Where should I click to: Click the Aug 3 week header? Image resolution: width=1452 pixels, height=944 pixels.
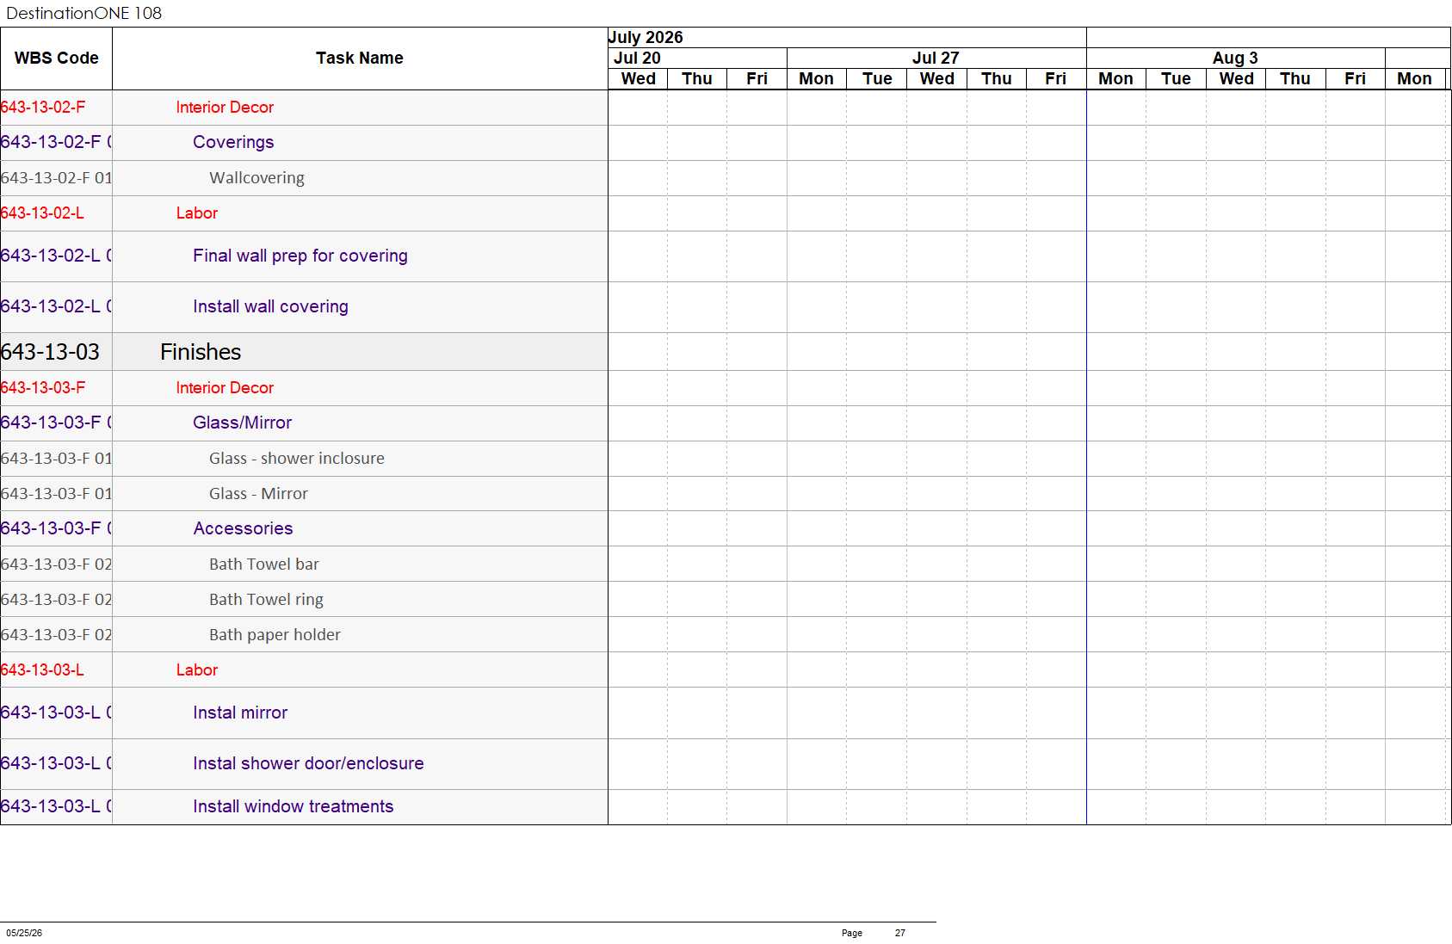click(1236, 59)
